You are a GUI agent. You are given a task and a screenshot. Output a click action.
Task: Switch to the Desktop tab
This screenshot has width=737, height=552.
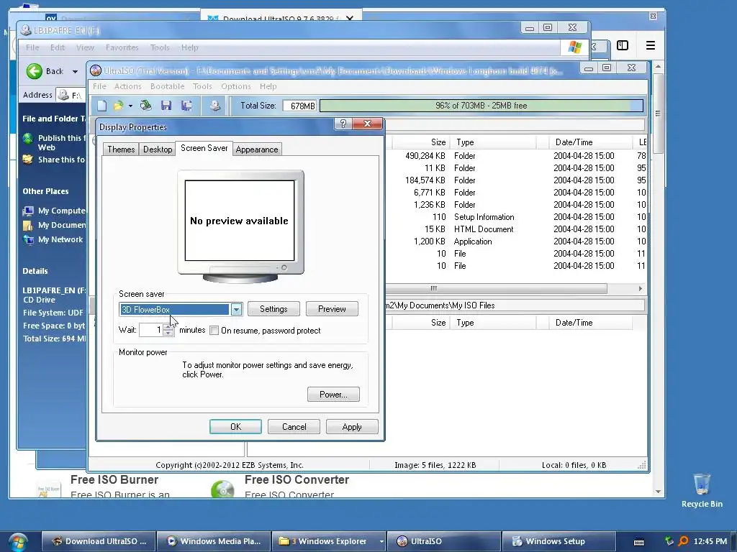(158, 149)
